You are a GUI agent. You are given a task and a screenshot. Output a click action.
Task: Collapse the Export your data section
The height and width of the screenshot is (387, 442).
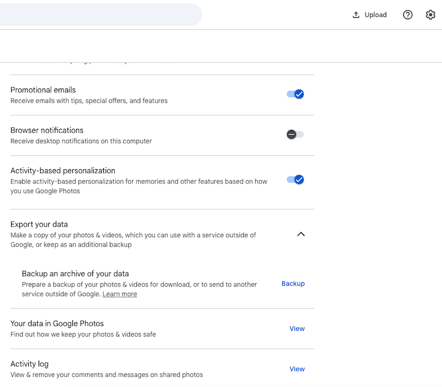(x=301, y=234)
